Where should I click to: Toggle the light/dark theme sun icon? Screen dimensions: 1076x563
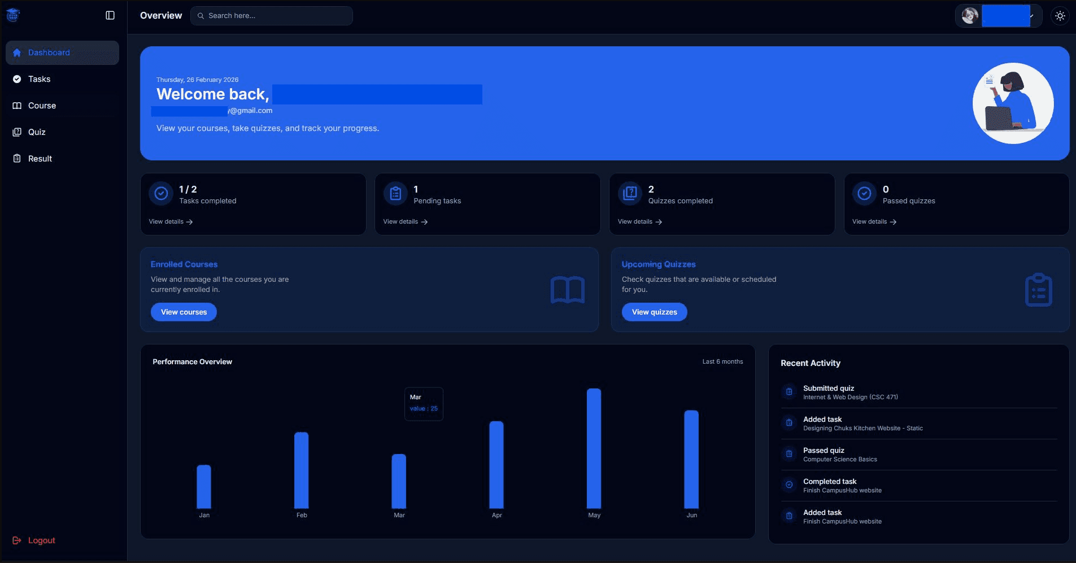click(1060, 16)
